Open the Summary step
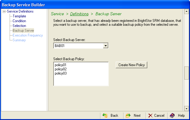The width and height of the screenshot is (190, 120). (x=19, y=40)
